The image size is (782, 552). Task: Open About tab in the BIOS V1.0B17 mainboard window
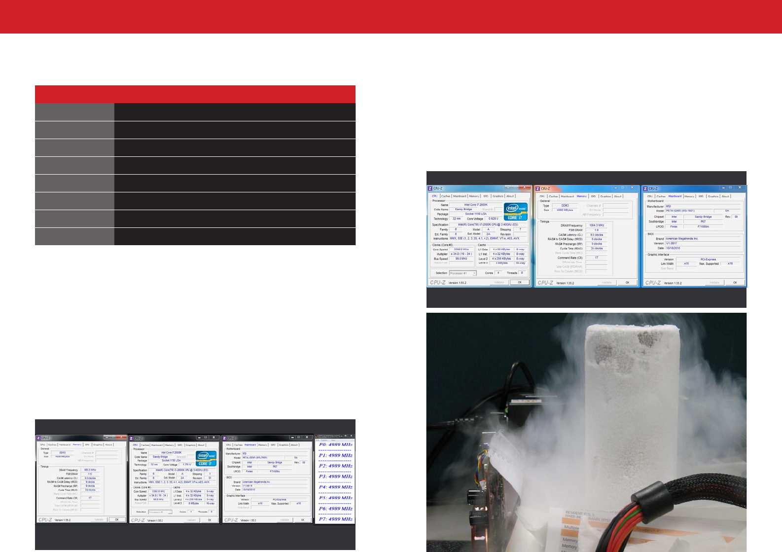tap(725, 196)
